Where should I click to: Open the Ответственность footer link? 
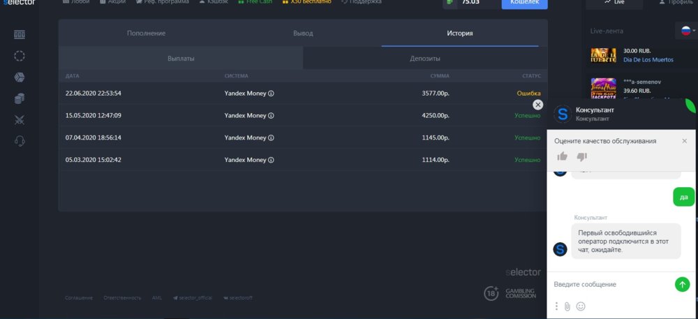tap(122, 297)
